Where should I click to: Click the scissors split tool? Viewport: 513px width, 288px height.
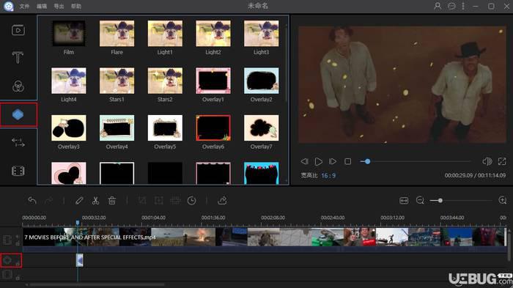click(x=95, y=200)
